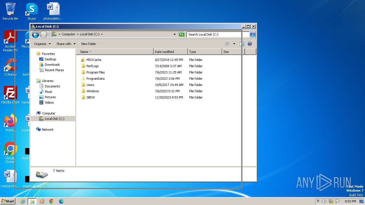
Task: Click the Forward navigation arrow
Action: [43, 34]
